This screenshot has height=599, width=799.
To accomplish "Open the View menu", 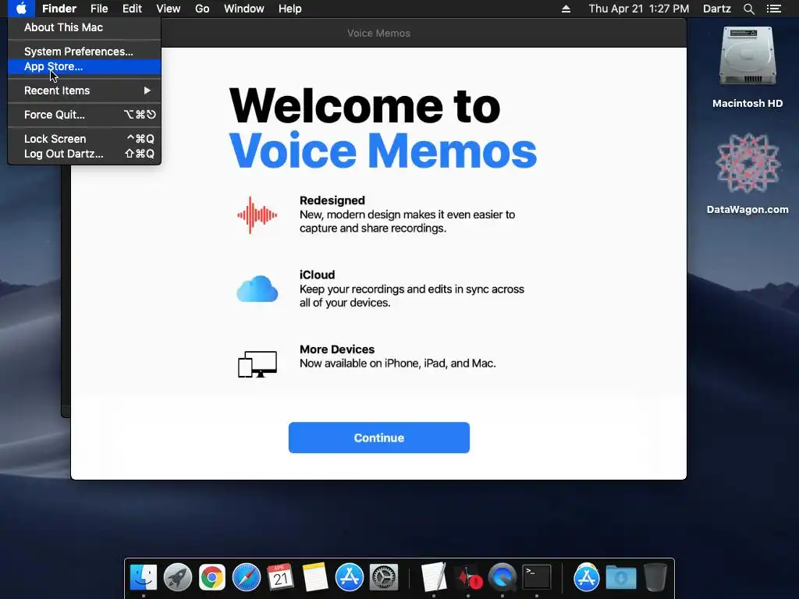I will pyautogui.click(x=169, y=9).
